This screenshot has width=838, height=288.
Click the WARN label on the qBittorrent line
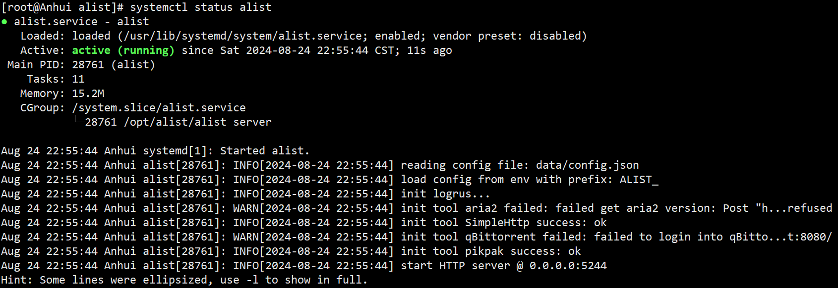(x=246, y=237)
